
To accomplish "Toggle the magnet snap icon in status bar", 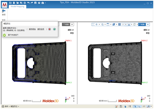I will tap(148, 106).
